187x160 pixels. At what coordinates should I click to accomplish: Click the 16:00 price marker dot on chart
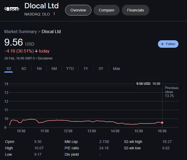162,123
